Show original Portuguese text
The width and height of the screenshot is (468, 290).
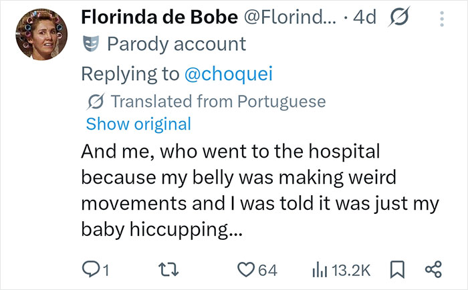click(x=138, y=124)
